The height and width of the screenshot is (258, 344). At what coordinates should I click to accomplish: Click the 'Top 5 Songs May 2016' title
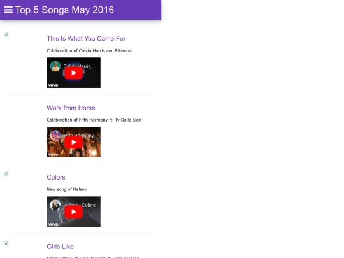(64, 10)
